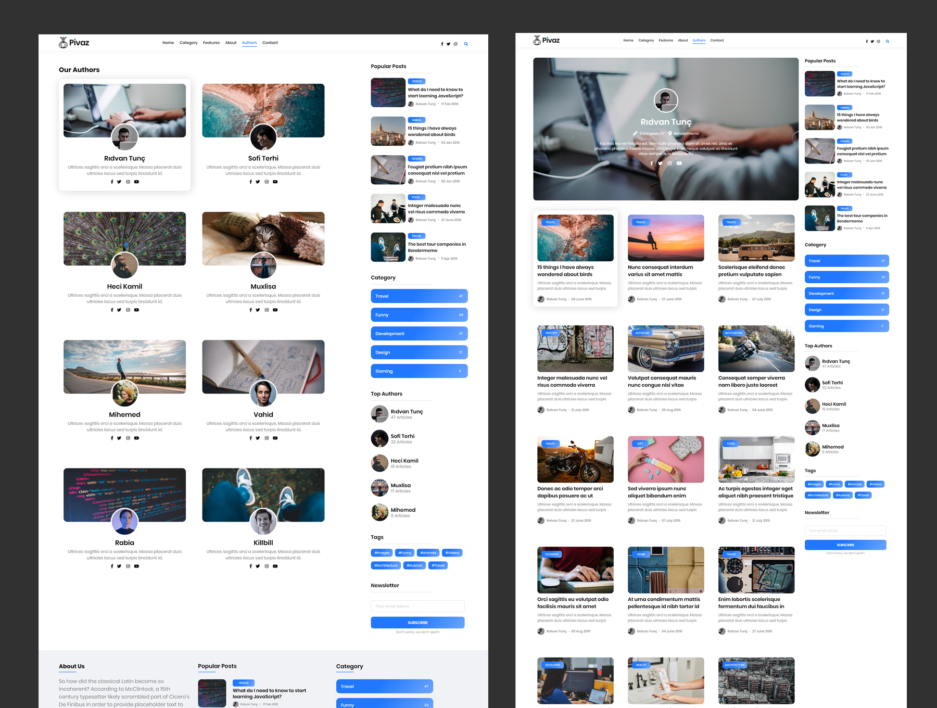
Task: Click the Pivaz logo in left header
Action: click(x=74, y=43)
